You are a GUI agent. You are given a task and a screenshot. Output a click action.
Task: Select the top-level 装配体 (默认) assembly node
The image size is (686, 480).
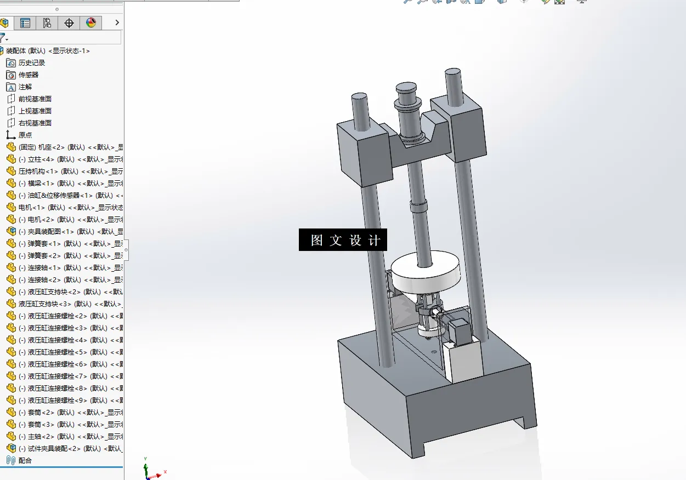tap(45, 51)
